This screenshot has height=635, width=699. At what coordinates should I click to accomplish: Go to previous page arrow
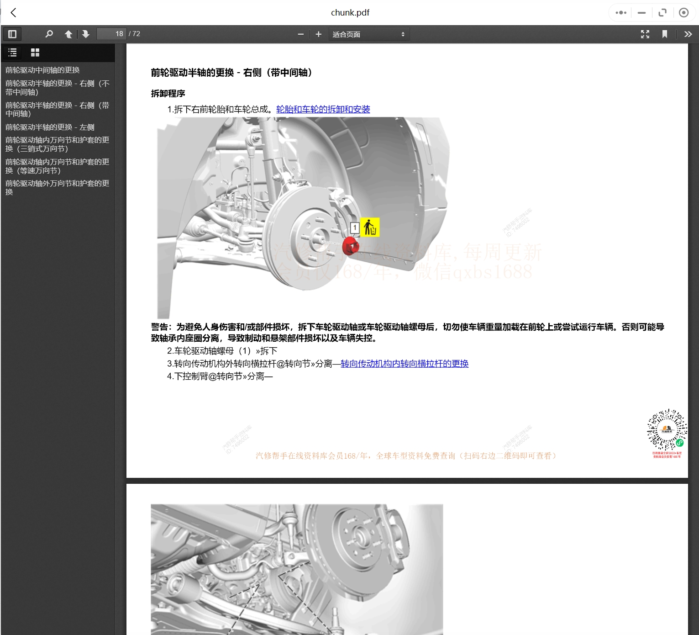pyautogui.click(x=68, y=34)
